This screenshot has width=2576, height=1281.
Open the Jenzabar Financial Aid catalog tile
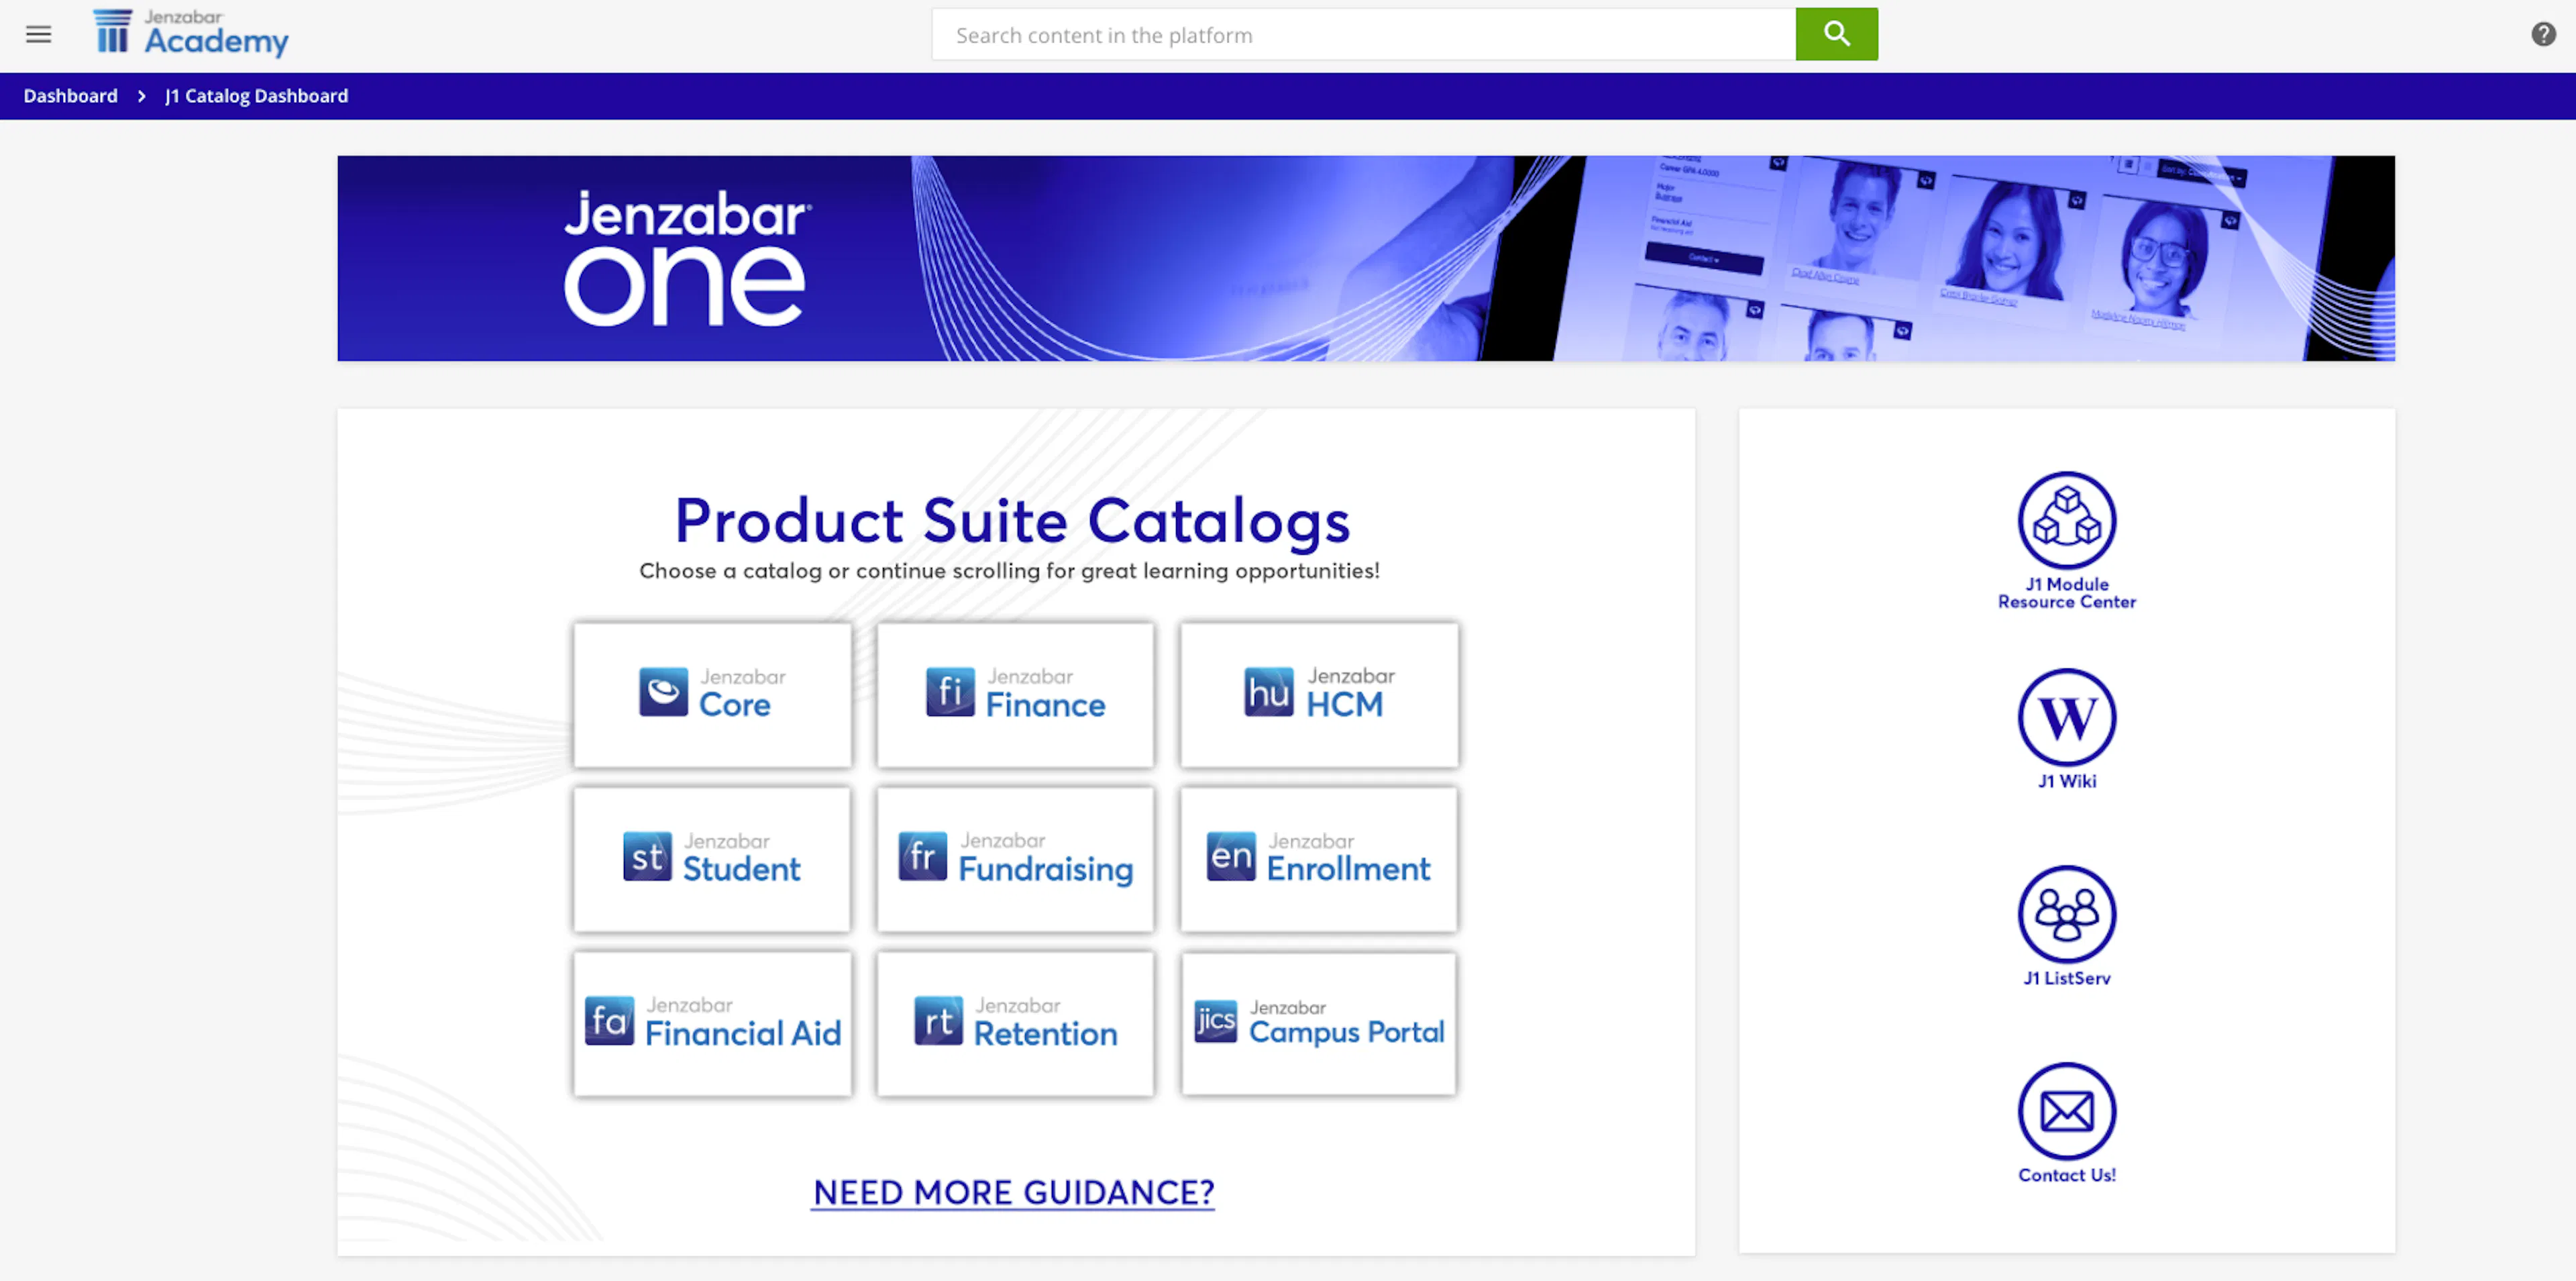[x=713, y=1023]
